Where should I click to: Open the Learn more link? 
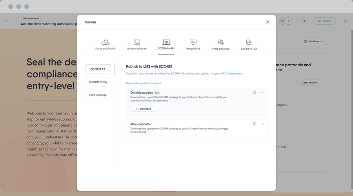coord(235,74)
